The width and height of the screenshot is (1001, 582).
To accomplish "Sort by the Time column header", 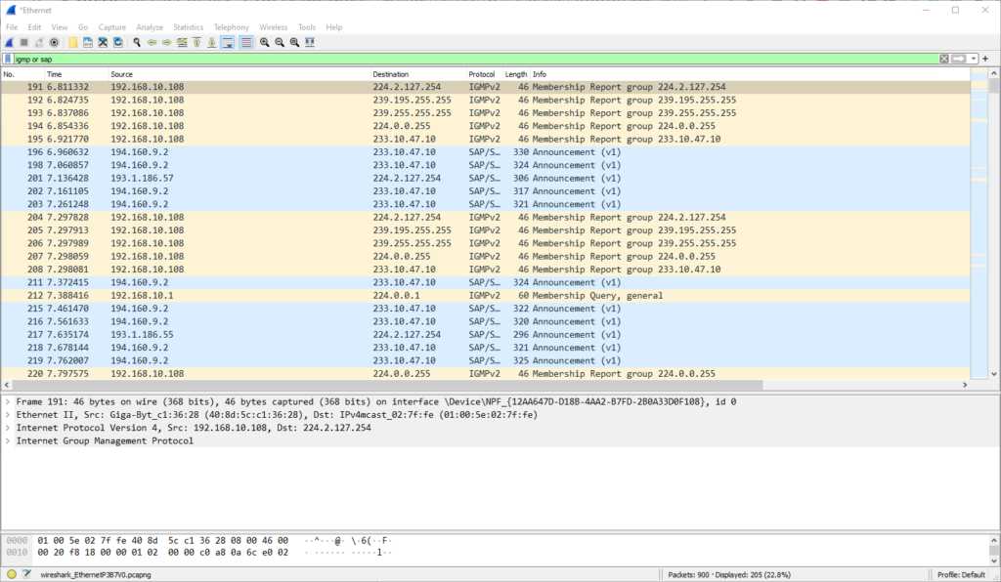I will coord(76,74).
